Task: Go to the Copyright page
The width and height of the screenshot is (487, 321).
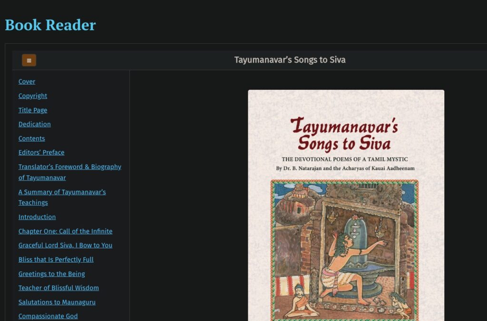Action: click(33, 96)
